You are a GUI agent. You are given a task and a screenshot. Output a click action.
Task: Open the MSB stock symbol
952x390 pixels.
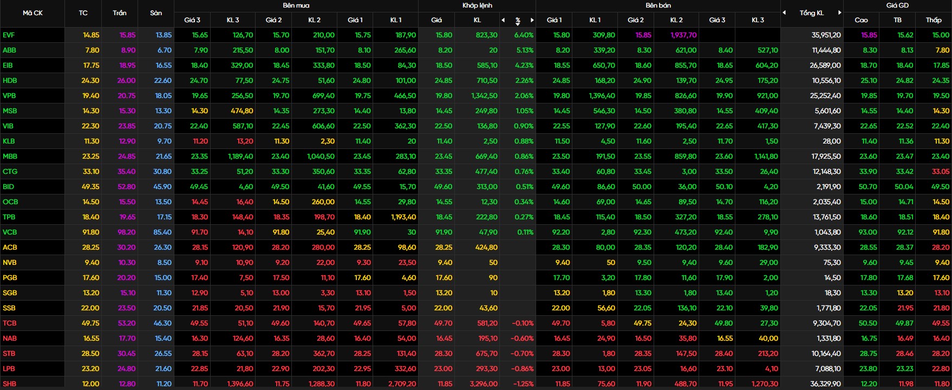[10, 110]
